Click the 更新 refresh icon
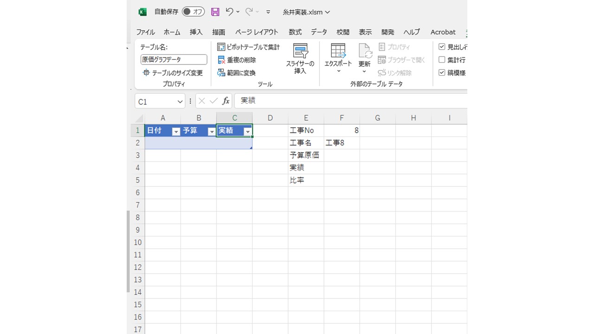 (x=365, y=51)
